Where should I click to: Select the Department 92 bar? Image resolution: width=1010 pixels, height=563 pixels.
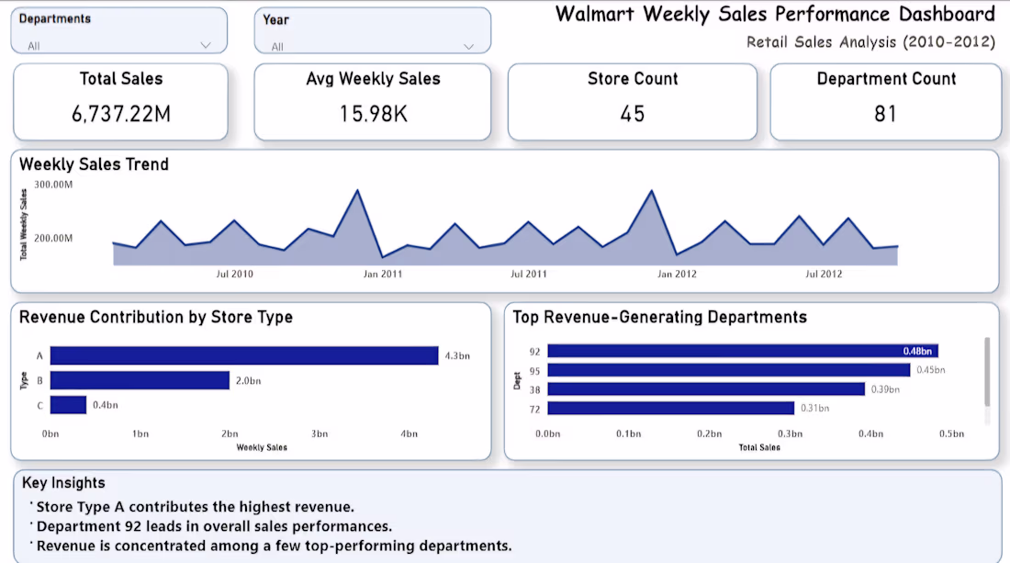tap(743, 351)
